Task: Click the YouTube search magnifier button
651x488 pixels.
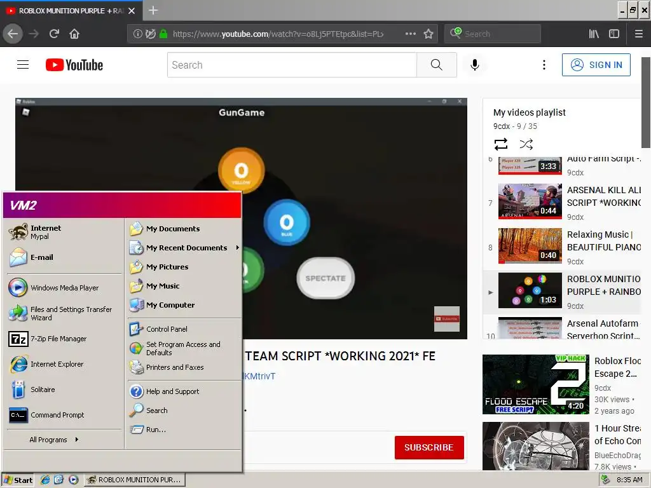Action: (x=436, y=65)
